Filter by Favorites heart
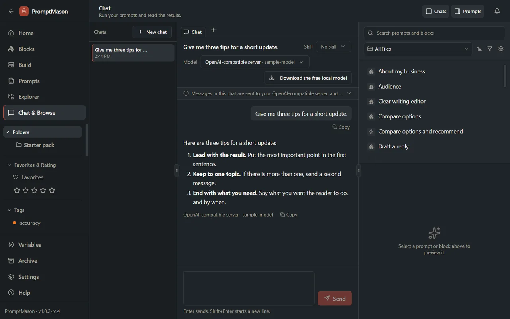The height and width of the screenshot is (319, 510). click(x=28, y=177)
